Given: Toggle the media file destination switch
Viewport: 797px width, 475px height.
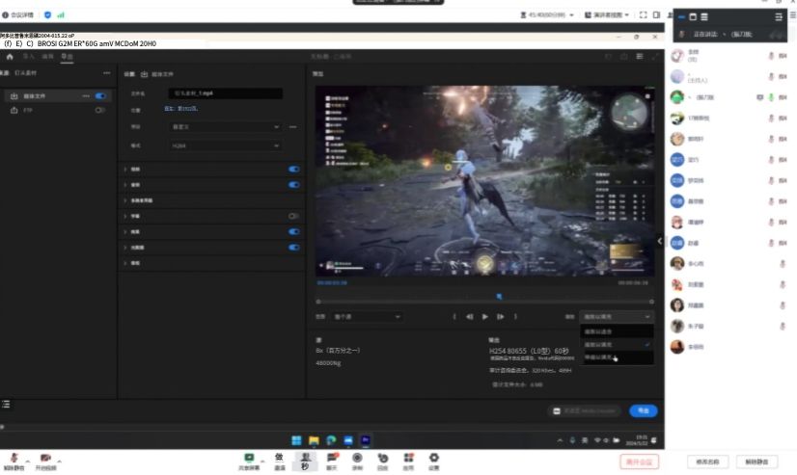Looking at the screenshot, I should [x=100, y=96].
